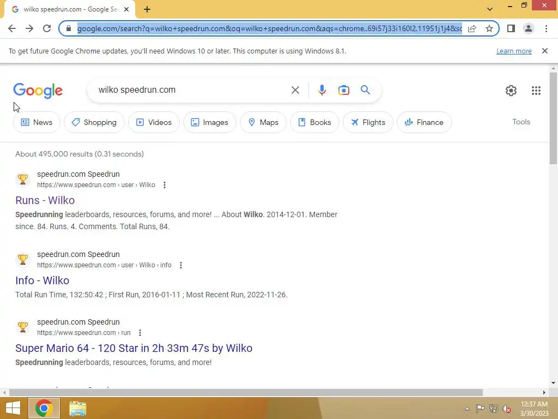Click the URL in the address bar
The width and height of the screenshot is (558, 419).
[x=270, y=28]
